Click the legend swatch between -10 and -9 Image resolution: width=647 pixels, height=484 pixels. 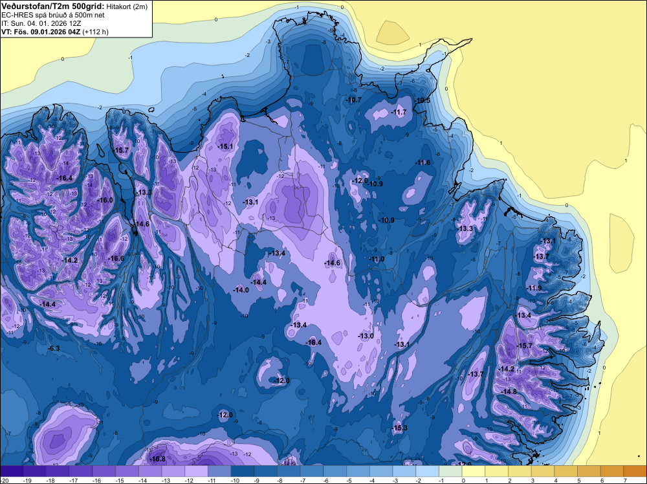coord(243,471)
